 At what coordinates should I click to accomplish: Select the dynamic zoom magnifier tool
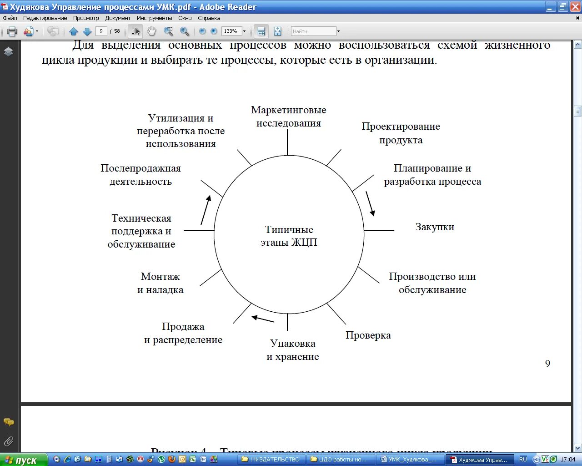[184, 31]
